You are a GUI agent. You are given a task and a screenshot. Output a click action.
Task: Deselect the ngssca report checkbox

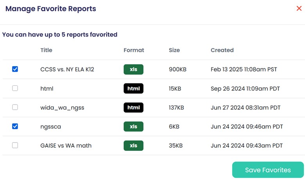coord(15,127)
